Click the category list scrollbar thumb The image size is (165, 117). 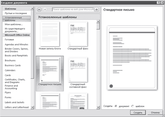32,44
